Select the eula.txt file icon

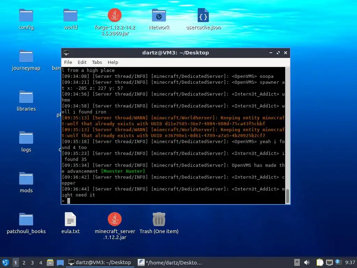pos(70,219)
